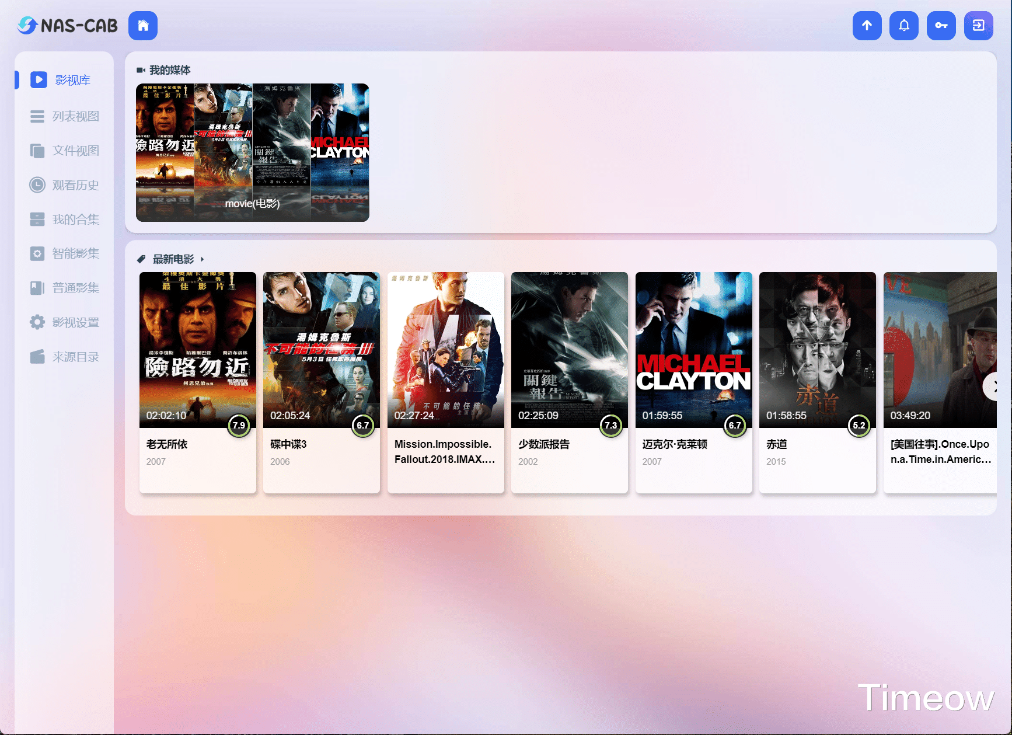
Task: Click Mission.Impossible.Fallout.2018.IMAX title
Action: (445, 452)
